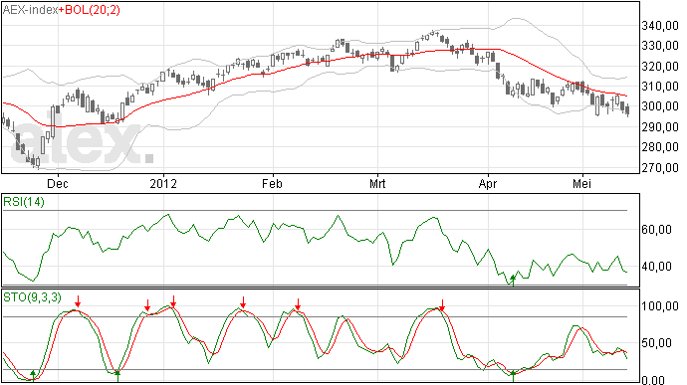Viewport: 687px width, 385px height.
Task: Select the STO(9,3,3) panel label
Action: (32, 297)
